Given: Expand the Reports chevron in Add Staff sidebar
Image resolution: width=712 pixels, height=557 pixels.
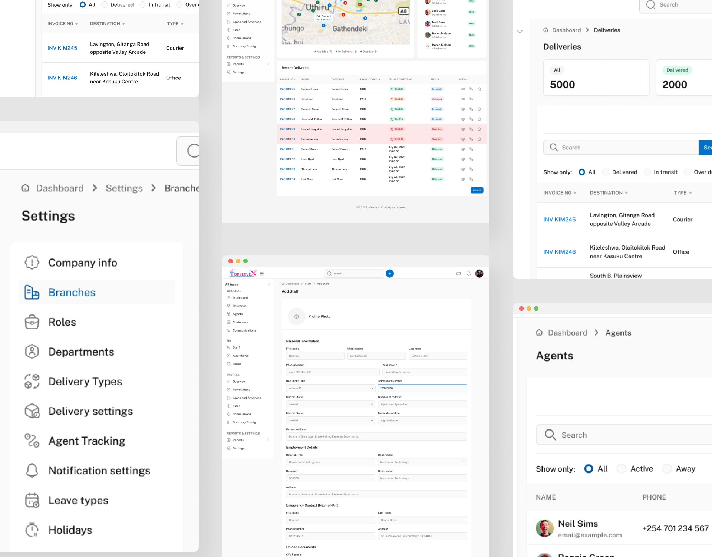Looking at the screenshot, I should point(268,440).
